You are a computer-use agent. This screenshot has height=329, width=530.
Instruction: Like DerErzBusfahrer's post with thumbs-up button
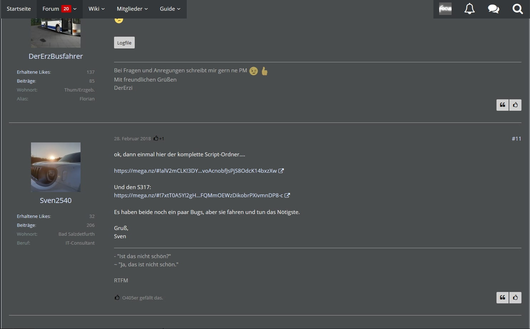point(515,105)
